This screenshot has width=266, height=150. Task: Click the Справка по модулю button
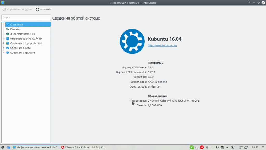pyautogui.click(x=17, y=9)
